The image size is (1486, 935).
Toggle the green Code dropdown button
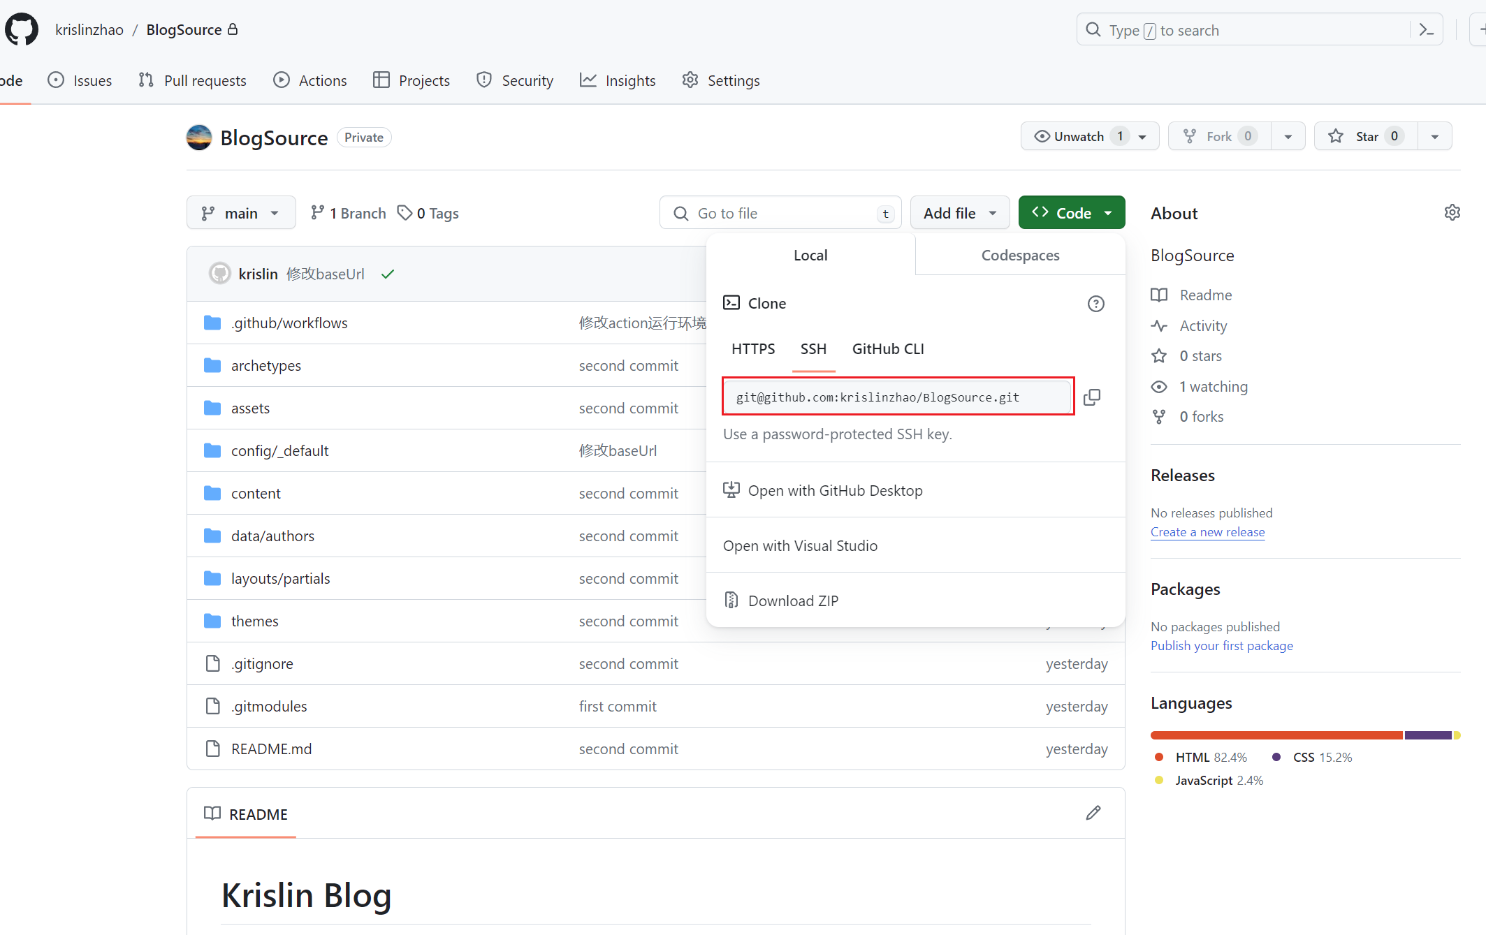tap(1071, 213)
